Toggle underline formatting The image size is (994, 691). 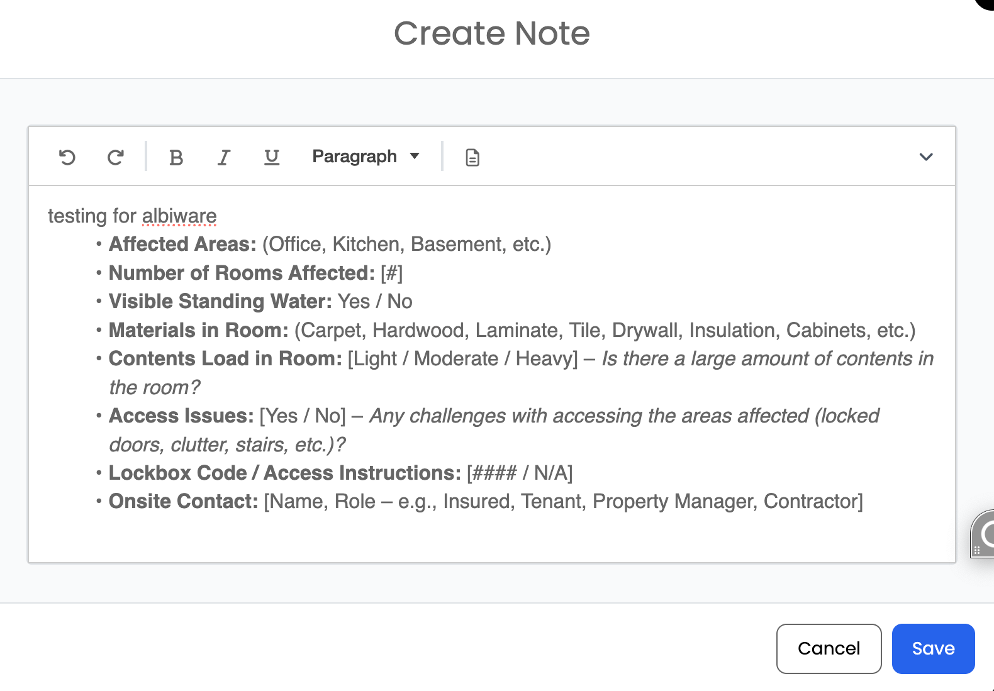click(x=271, y=157)
